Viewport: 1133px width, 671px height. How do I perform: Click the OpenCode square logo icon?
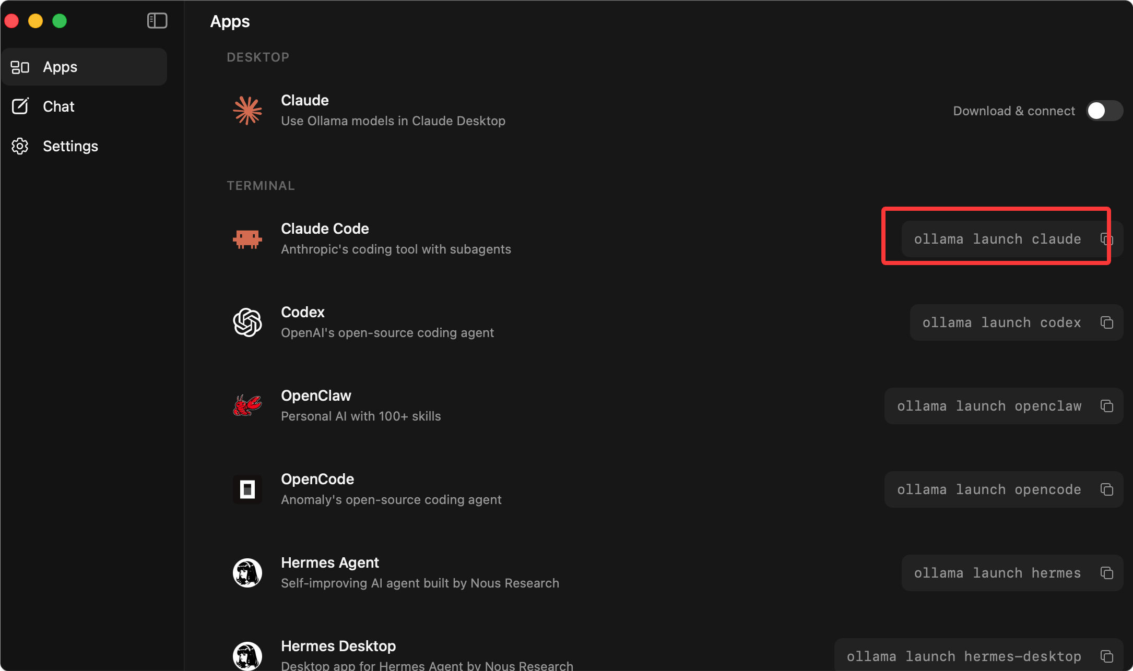click(247, 489)
